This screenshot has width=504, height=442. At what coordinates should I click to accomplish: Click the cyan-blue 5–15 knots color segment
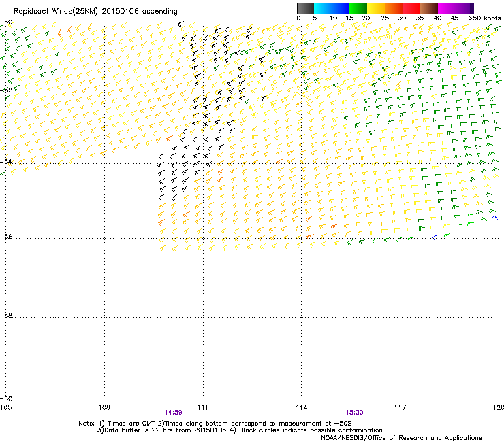[332, 8]
